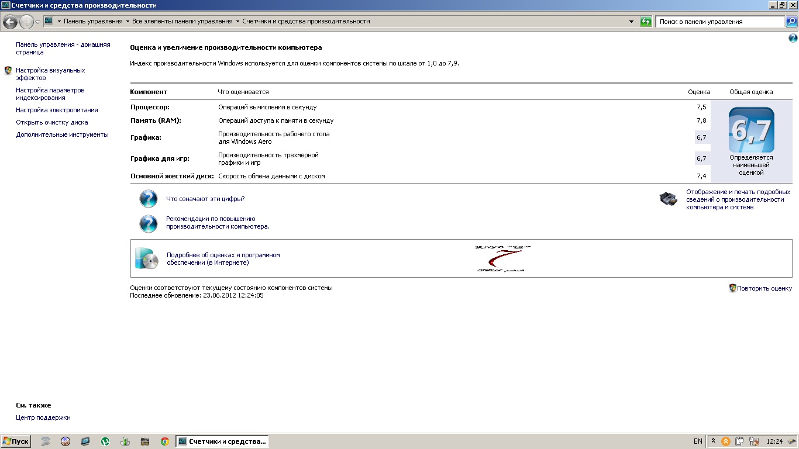Click the green refresh button
This screenshot has height=449, width=799.
pyautogui.click(x=646, y=22)
